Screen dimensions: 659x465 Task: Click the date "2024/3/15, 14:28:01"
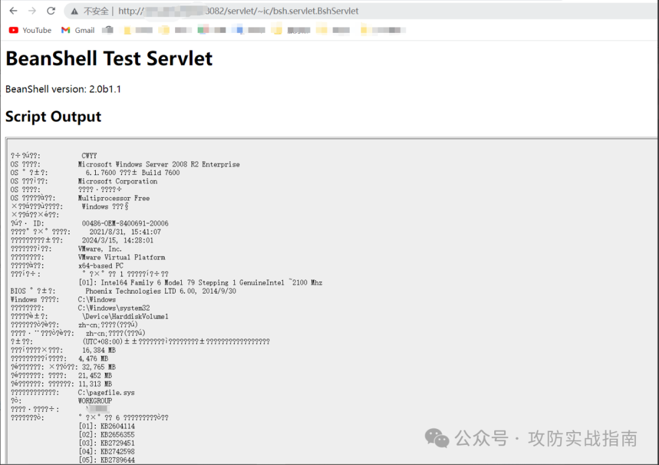point(118,240)
